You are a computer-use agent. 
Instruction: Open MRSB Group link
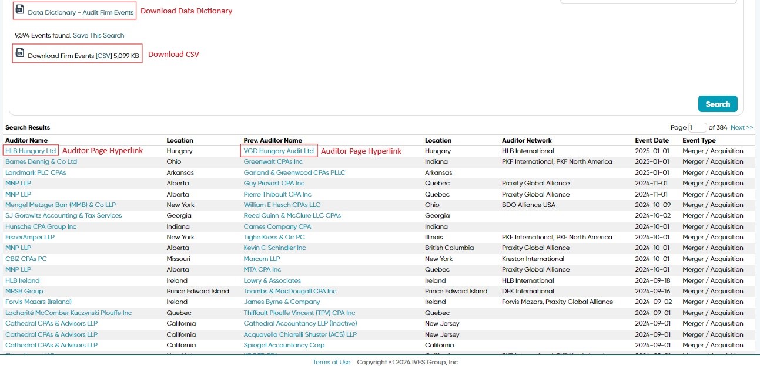24,291
